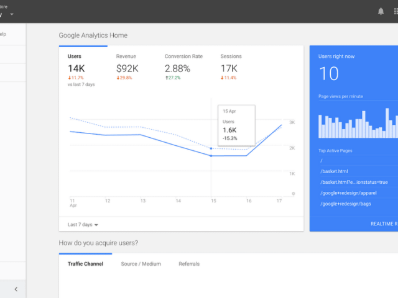This screenshot has width=398, height=298.
Task: Click the 16 date label on x-axis
Action: click(249, 201)
